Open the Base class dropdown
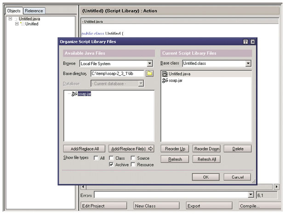The height and width of the screenshot is (214, 285). [248, 63]
